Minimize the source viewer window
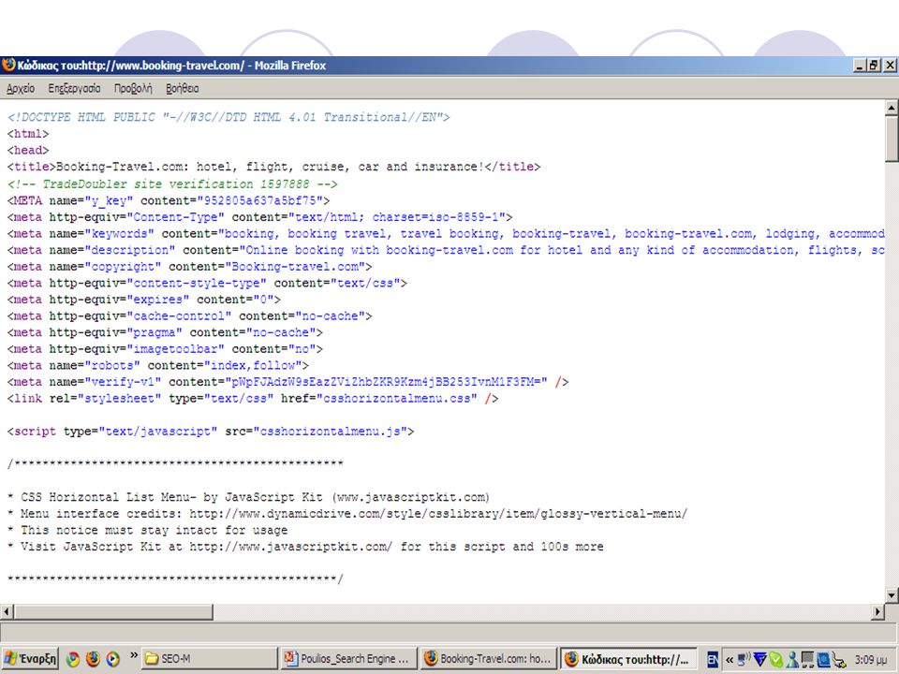899x674 pixels. [860, 66]
